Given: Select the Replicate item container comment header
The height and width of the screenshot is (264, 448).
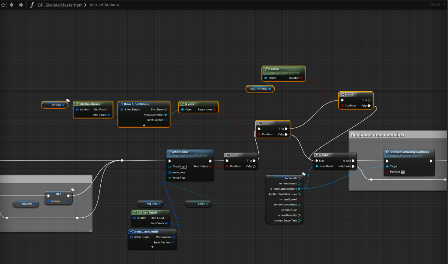Looking at the screenshot, I should (377, 135).
